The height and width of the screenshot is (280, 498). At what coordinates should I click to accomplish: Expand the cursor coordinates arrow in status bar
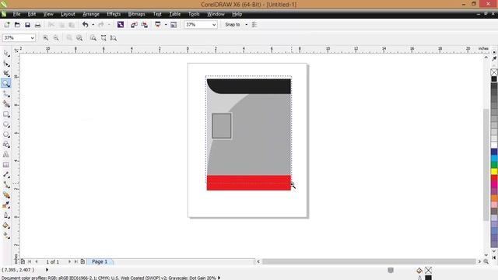coord(47,270)
